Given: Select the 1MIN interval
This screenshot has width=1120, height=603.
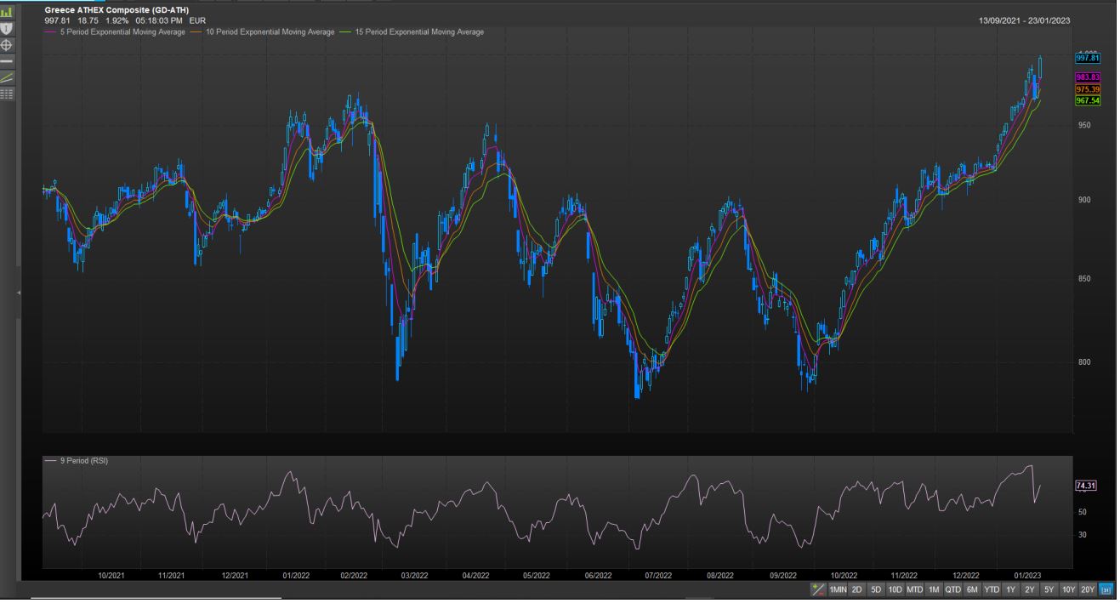Looking at the screenshot, I should click(x=838, y=589).
